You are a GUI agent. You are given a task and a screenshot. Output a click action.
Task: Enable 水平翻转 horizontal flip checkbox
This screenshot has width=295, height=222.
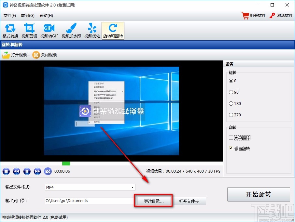coord(231,138)
